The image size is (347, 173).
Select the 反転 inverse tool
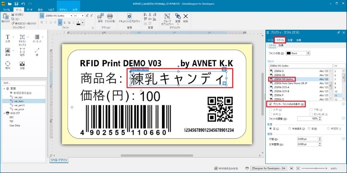point(22,64)
